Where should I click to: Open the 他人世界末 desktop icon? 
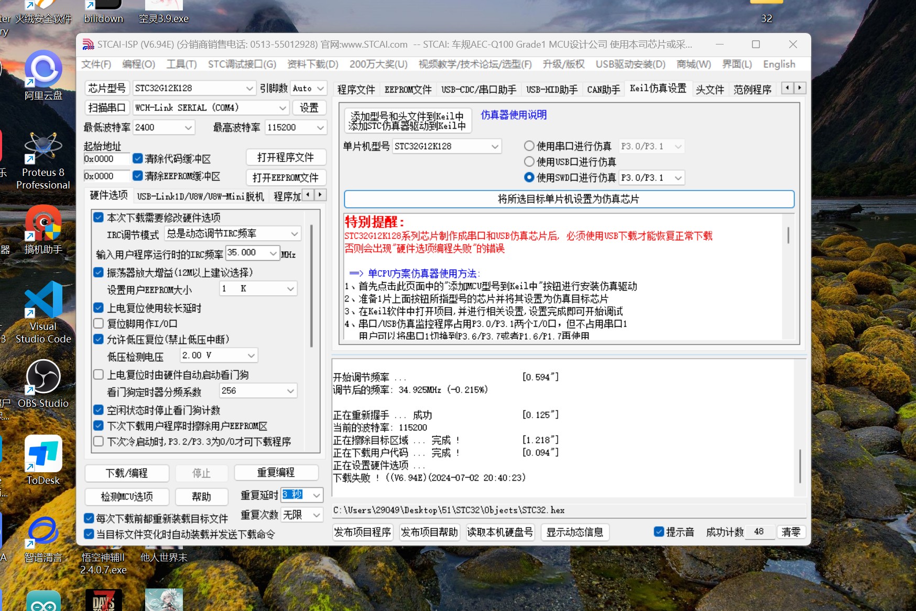164,558
